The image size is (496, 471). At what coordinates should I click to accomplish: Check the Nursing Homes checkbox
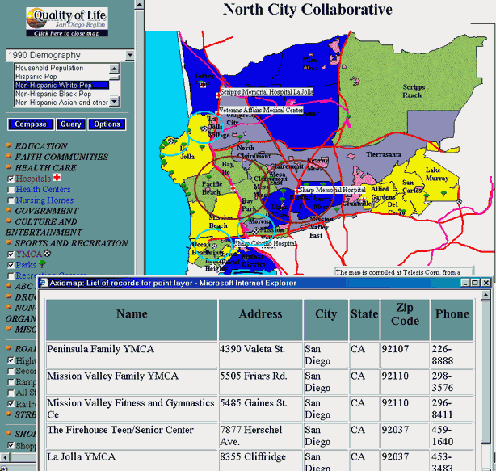coord(10,200)
